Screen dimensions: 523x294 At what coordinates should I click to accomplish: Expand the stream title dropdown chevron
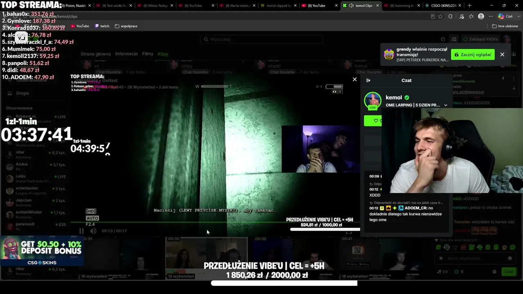pos(445,105)
